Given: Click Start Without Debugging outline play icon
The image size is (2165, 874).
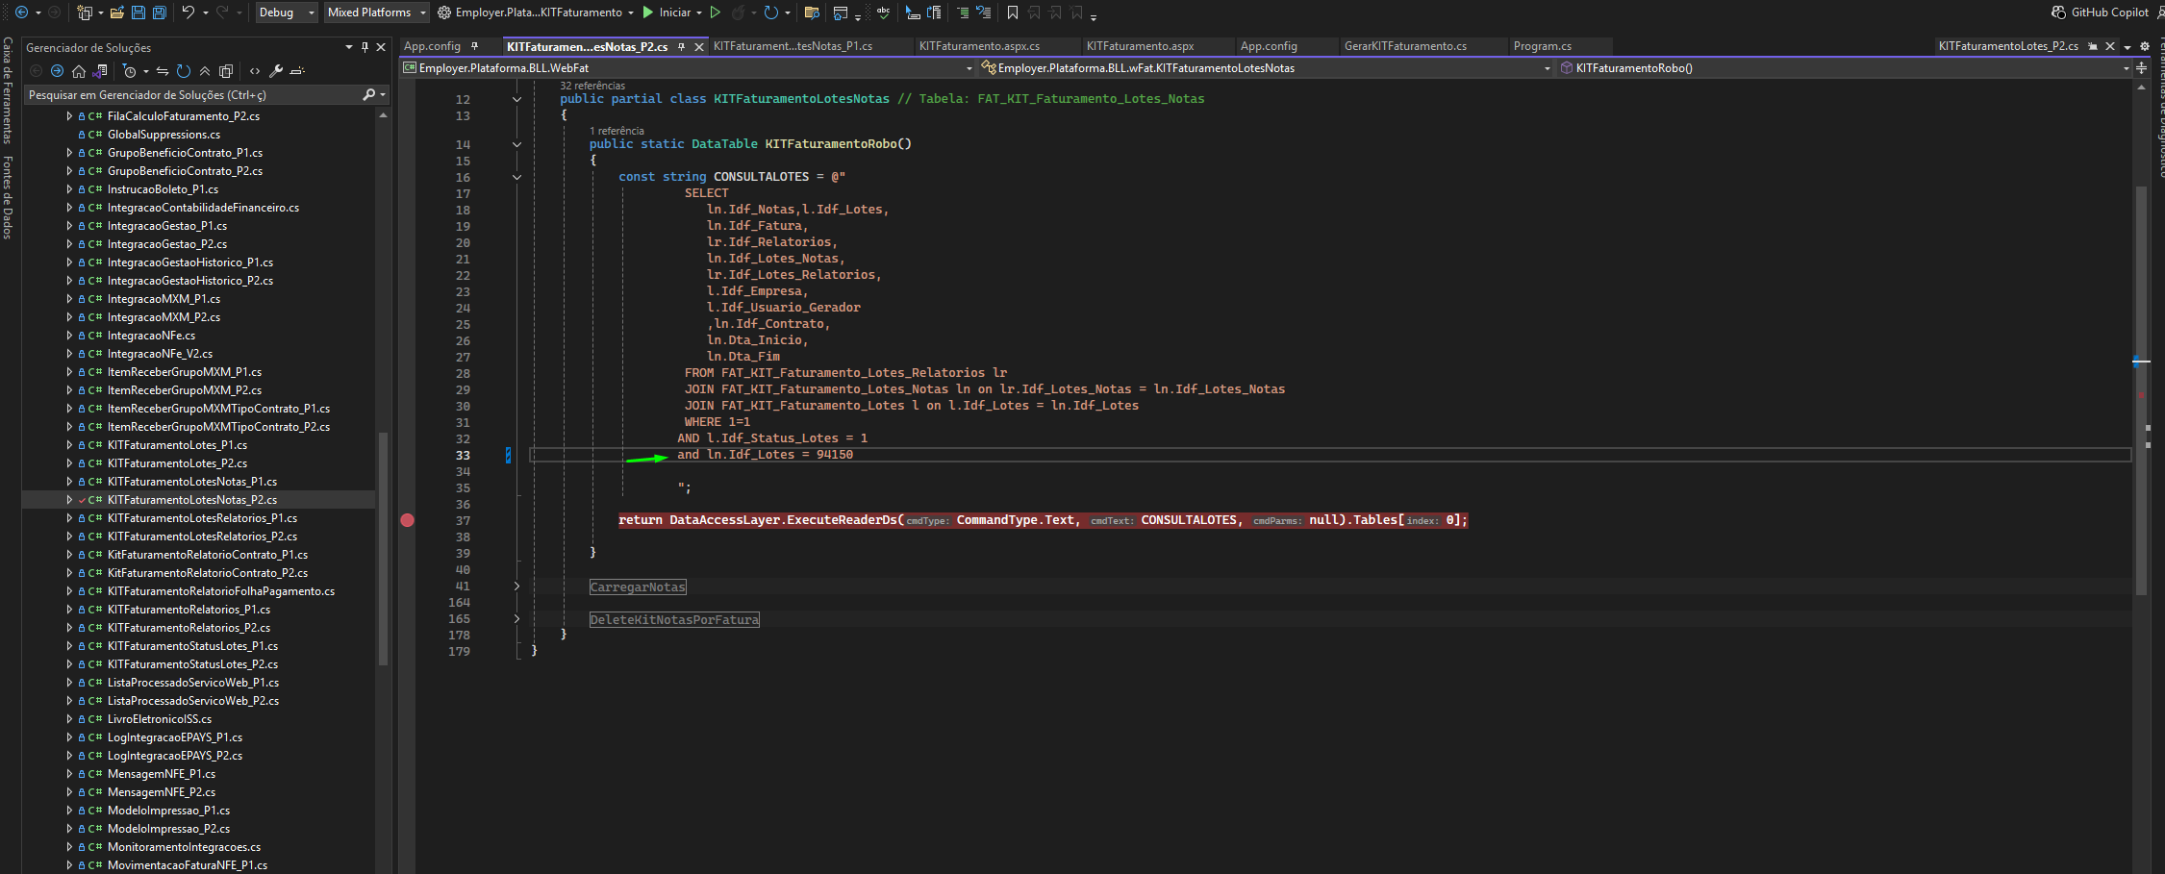Looking at the screenshot, I should (715, 12).
